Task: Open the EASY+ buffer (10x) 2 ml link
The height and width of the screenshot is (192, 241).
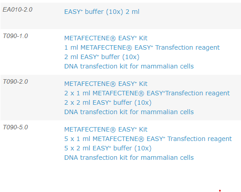Action: [x=102, y=12]
